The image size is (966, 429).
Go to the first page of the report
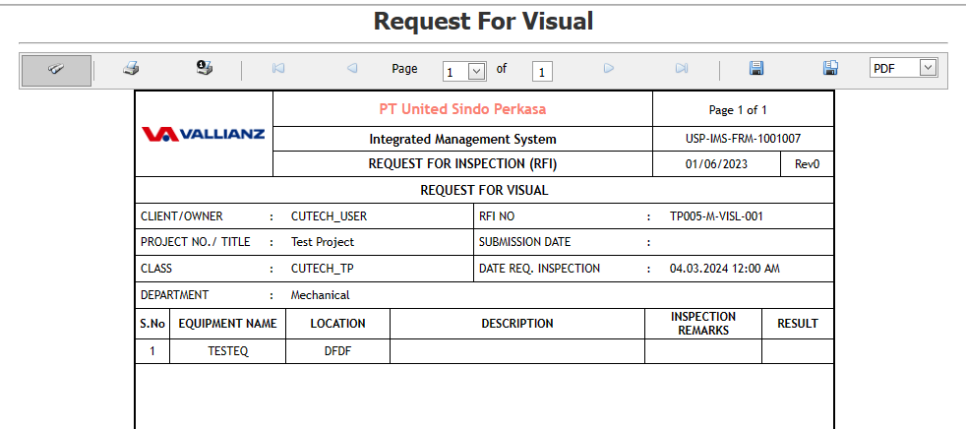[x=278, y=69]
